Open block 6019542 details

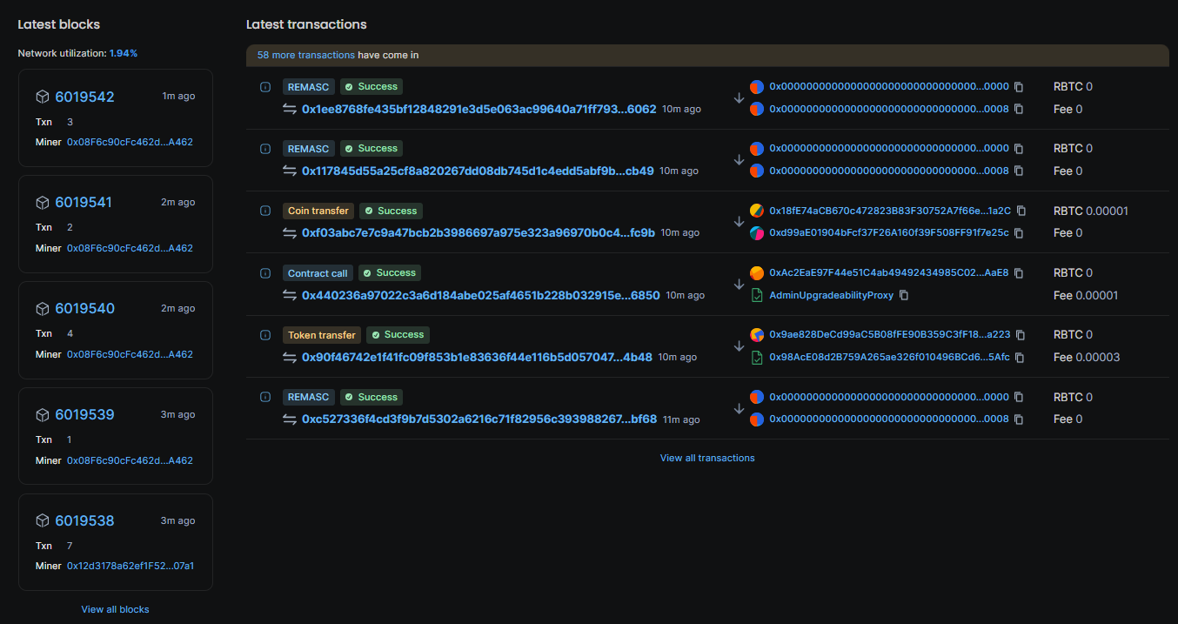84,96
